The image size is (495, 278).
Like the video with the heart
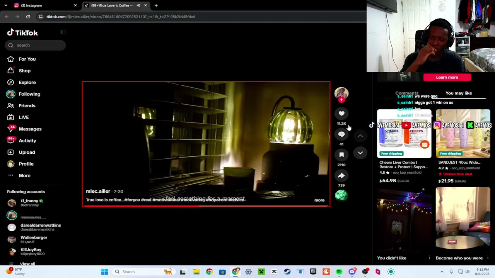coord(341,114)
